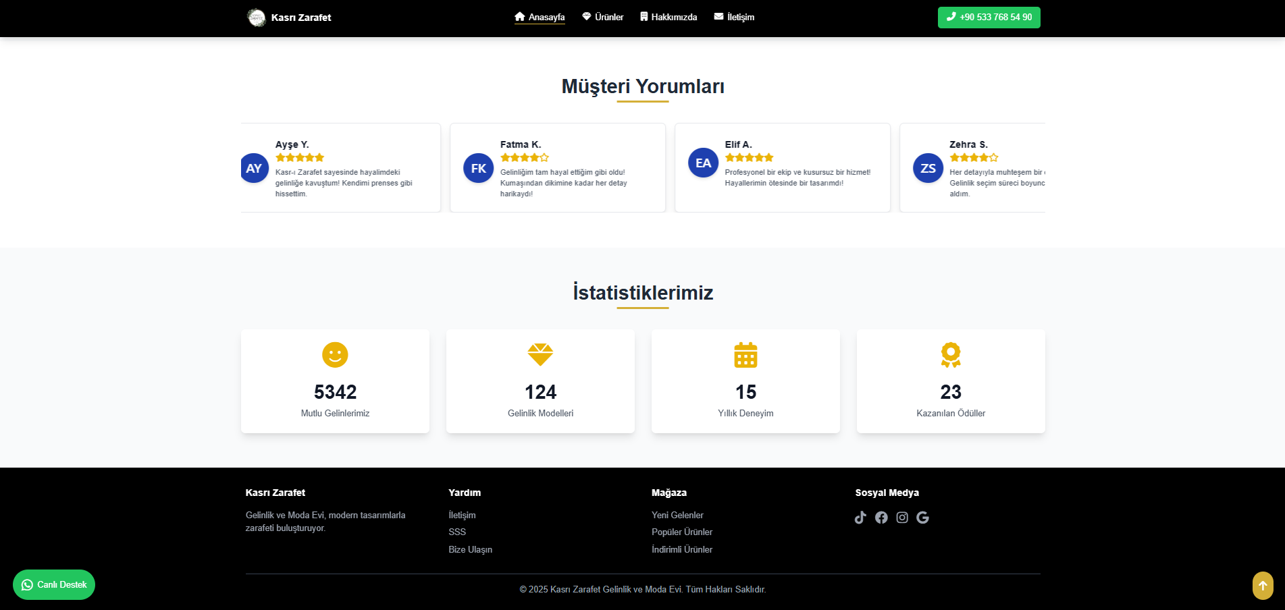The image size is (1285, 610).
Task: Click the diamond icon above 124
Action: coord(540,355)
